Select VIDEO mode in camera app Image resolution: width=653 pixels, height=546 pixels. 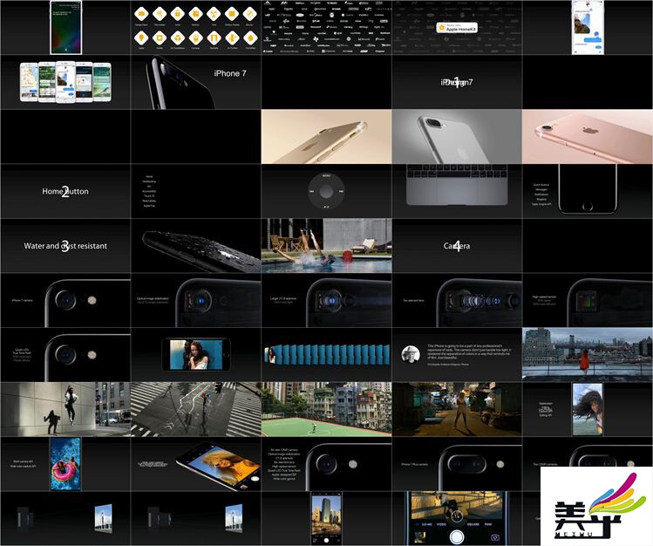[x=441, y=525]
